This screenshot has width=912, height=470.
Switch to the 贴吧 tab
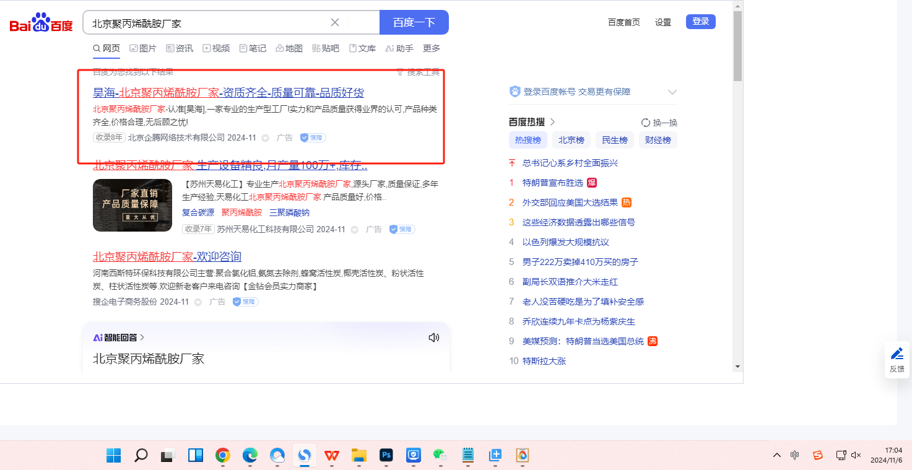point(326,48)
